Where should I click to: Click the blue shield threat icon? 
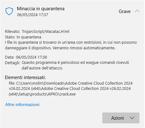coord(9,11)
